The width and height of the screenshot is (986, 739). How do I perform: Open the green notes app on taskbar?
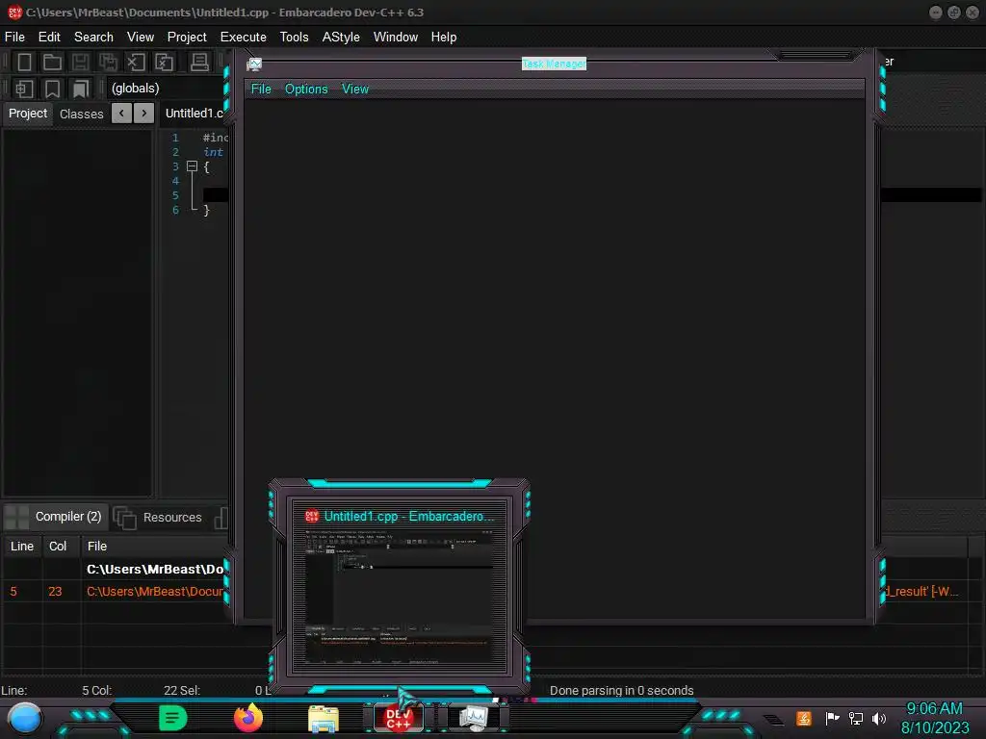173,718
